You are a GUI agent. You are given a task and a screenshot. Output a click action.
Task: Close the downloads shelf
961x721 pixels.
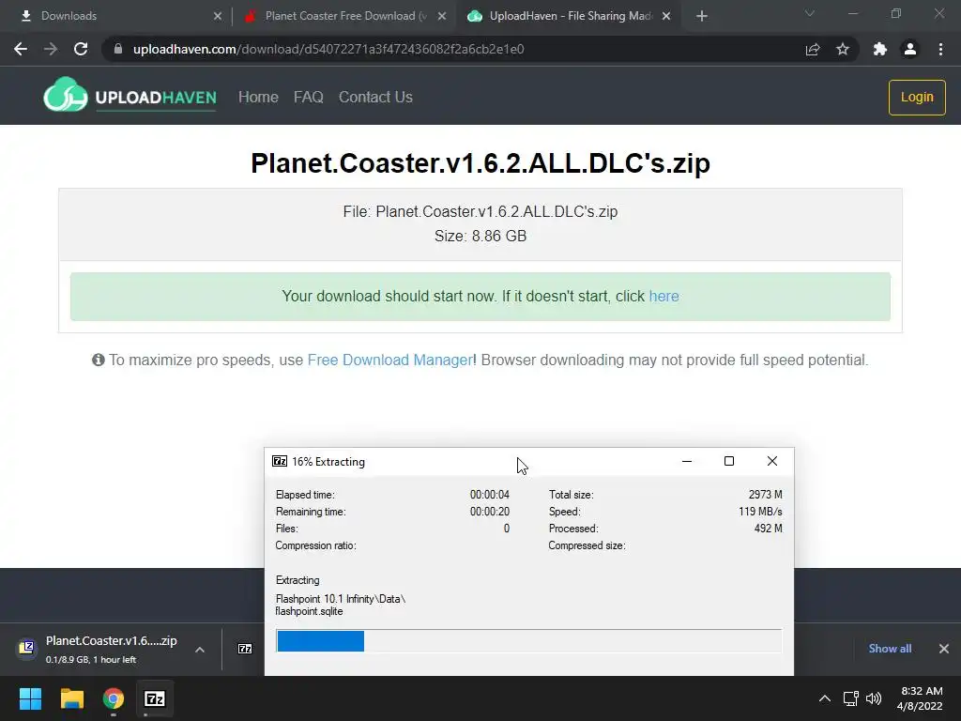pos(944,649)
